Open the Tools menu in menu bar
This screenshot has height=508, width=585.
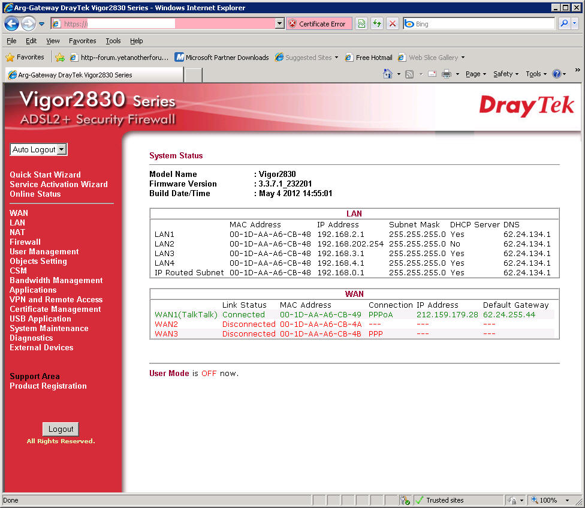click(113, 41)
